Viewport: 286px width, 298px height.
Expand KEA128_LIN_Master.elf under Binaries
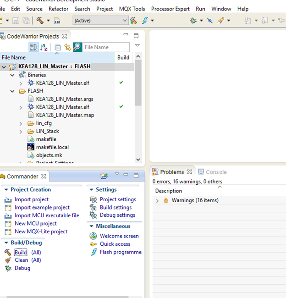[x=21, y=83]
